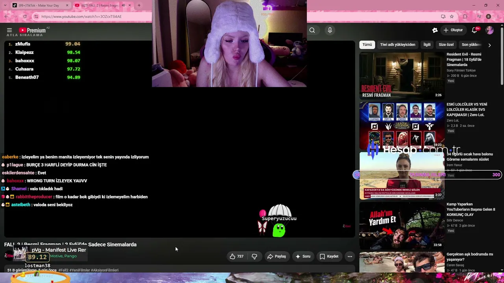Like the video with 737 likes
504x283 pixels.
coord(236,257)
